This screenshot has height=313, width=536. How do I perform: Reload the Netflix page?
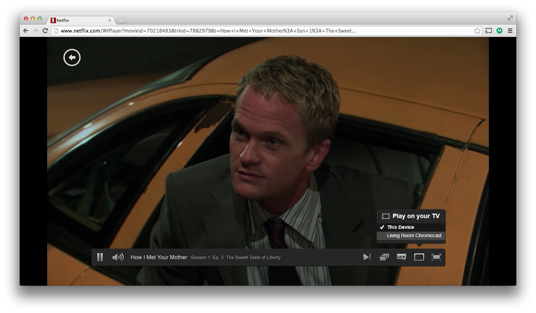tap(45, 31)
